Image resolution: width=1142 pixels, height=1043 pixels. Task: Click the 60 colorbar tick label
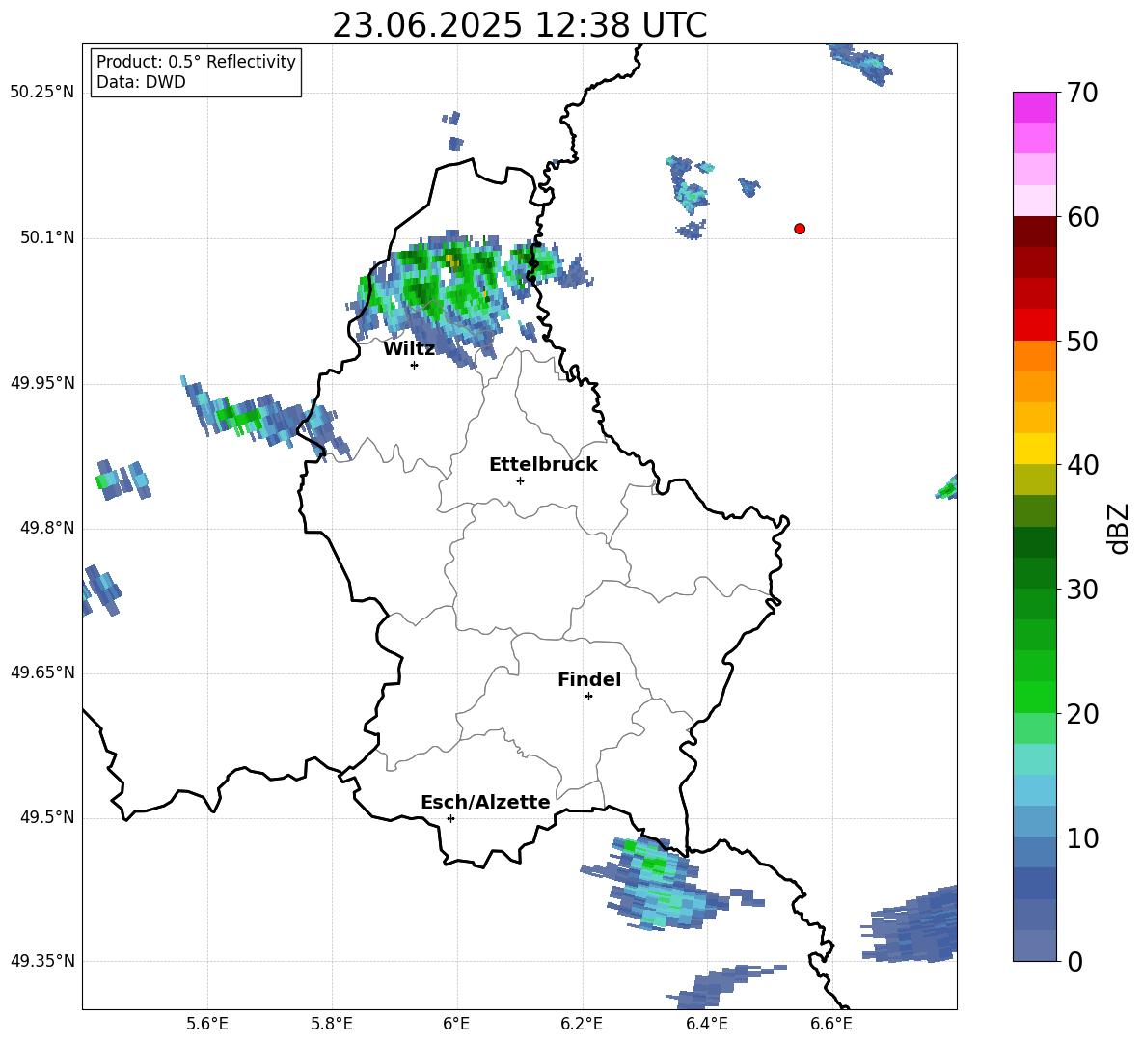(x=1082, y=217)
